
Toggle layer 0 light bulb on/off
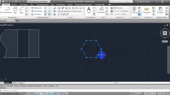coord(59,14)
